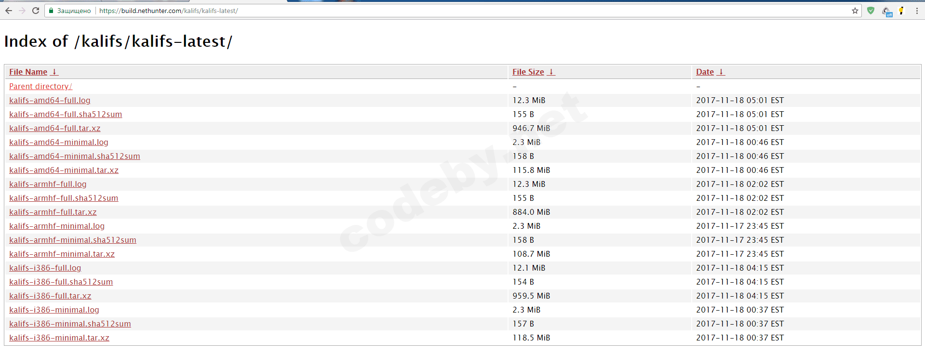Open the Parent directory link
This screenshot has height=353, width=925.
(x=40, y=86)
